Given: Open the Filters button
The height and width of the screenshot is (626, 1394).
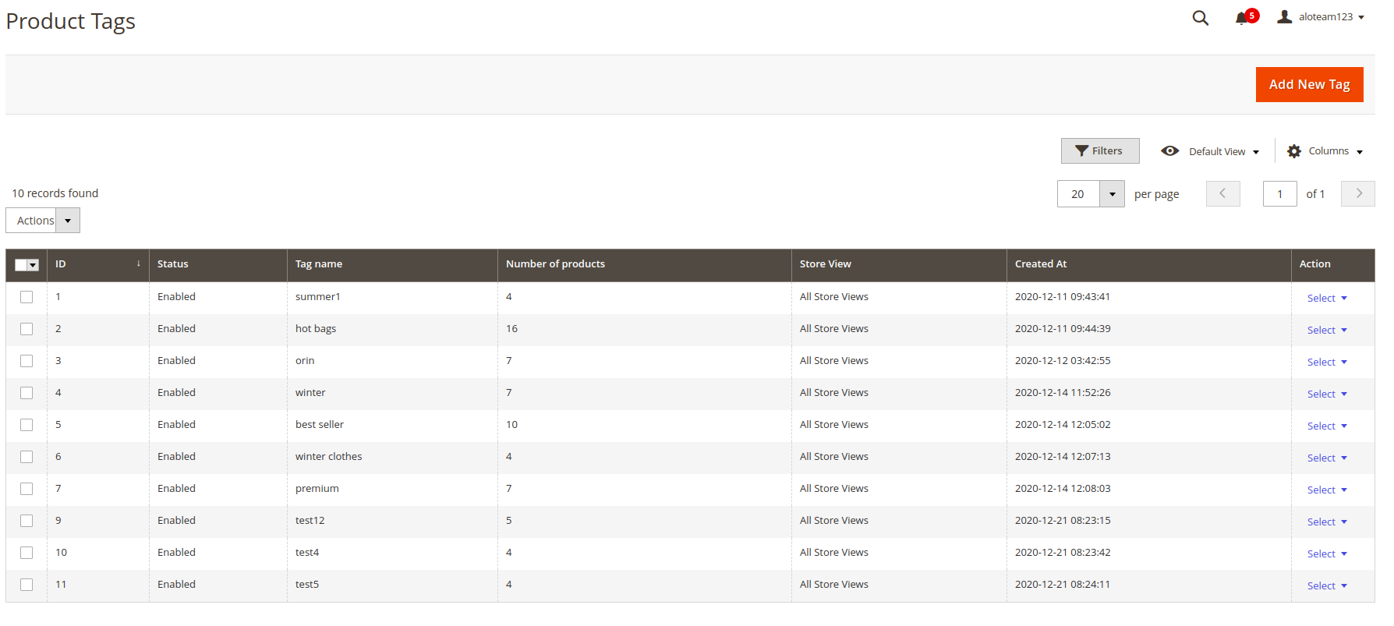Looking at the screenshot, I should tap(1099, 151).
